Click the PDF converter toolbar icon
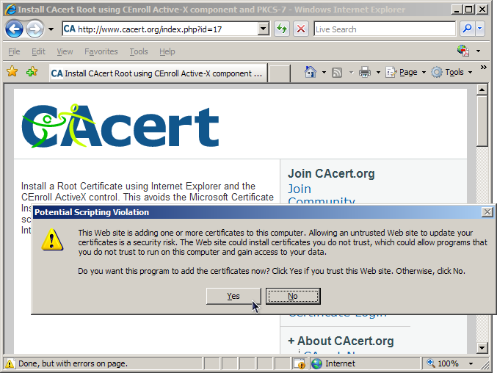 (x=463, y=51)
